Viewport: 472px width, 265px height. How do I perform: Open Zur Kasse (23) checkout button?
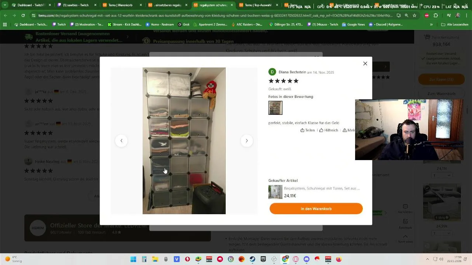click(x=441, y=79)
